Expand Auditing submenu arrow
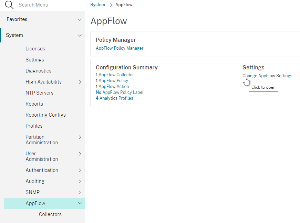The image size is (300, 223). (x=80, y=181)
